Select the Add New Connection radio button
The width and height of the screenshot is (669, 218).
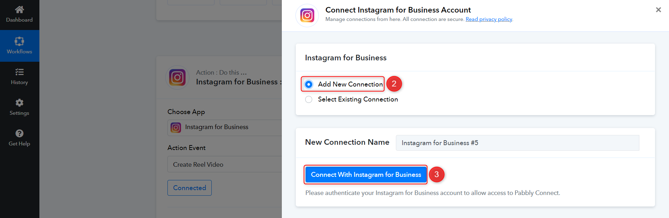pyautogui.click(x=309, y=84)
